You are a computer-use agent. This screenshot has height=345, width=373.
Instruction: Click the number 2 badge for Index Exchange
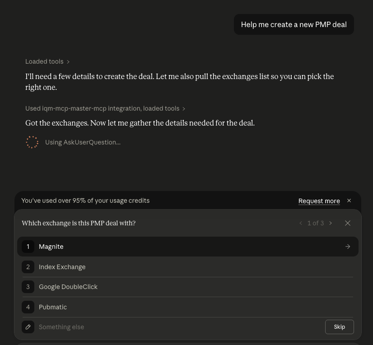click(28, 267)
